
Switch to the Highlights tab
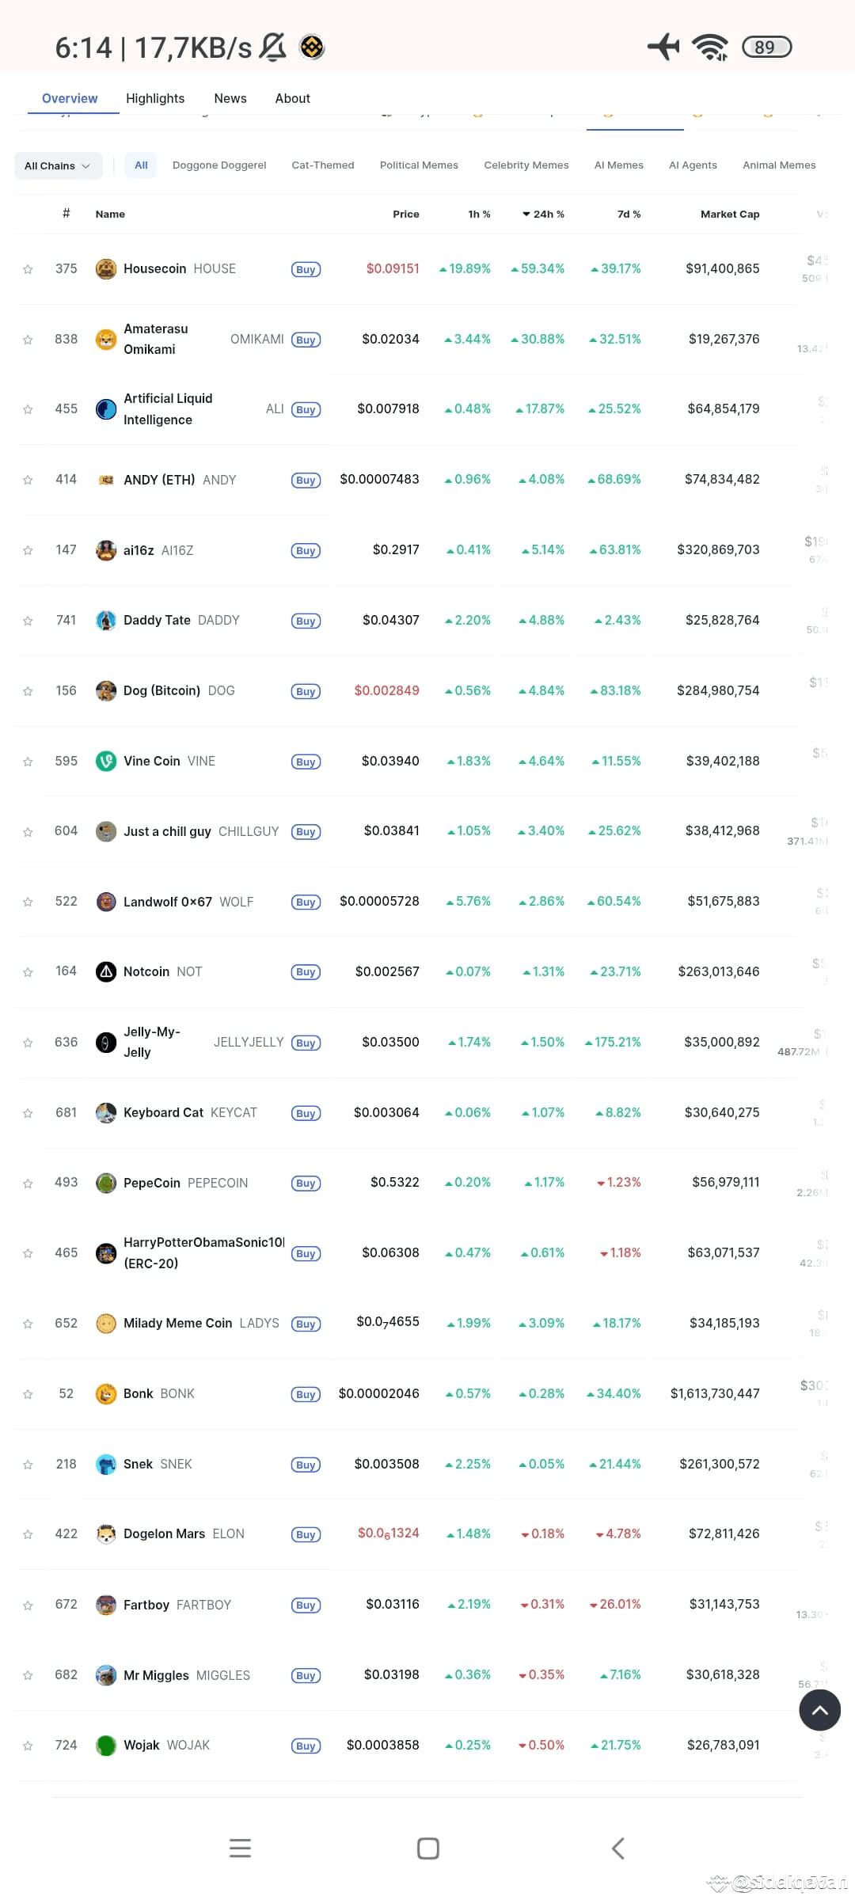[x=155, y=98]
